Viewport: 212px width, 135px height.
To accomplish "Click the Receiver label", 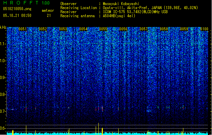I will tap(68, 12).
